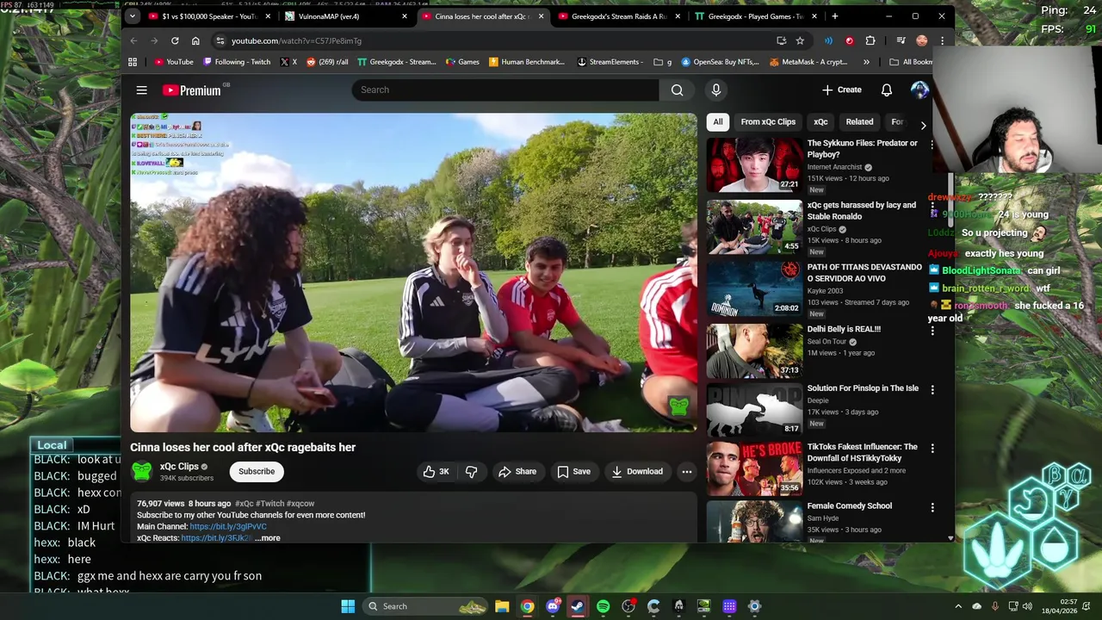The height and width of the screenshot is (620, 1102).
Task: Click the Chrome address bar URL
Action: (x=296, y=40)
